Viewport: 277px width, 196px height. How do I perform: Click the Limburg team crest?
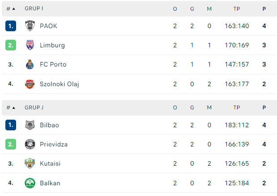30,45
